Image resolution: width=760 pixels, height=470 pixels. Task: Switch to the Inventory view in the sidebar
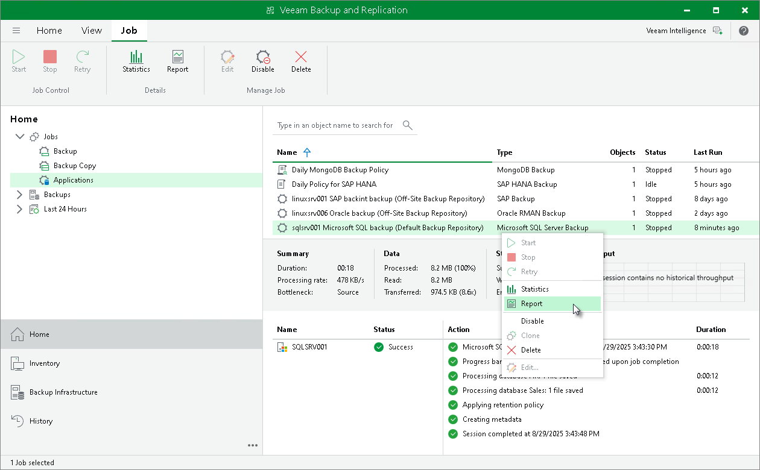click(x=45, y=363)
